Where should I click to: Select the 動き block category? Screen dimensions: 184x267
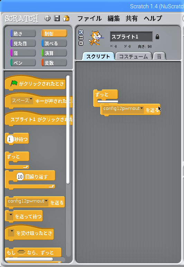23,34
